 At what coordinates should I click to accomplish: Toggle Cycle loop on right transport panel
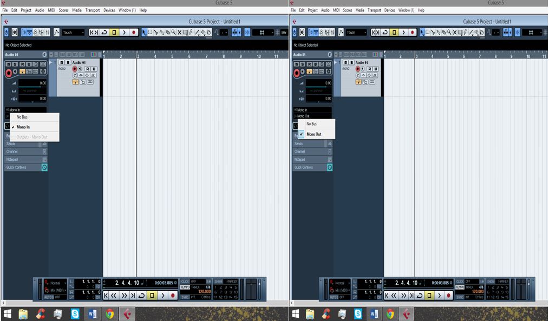pos(419,296)
